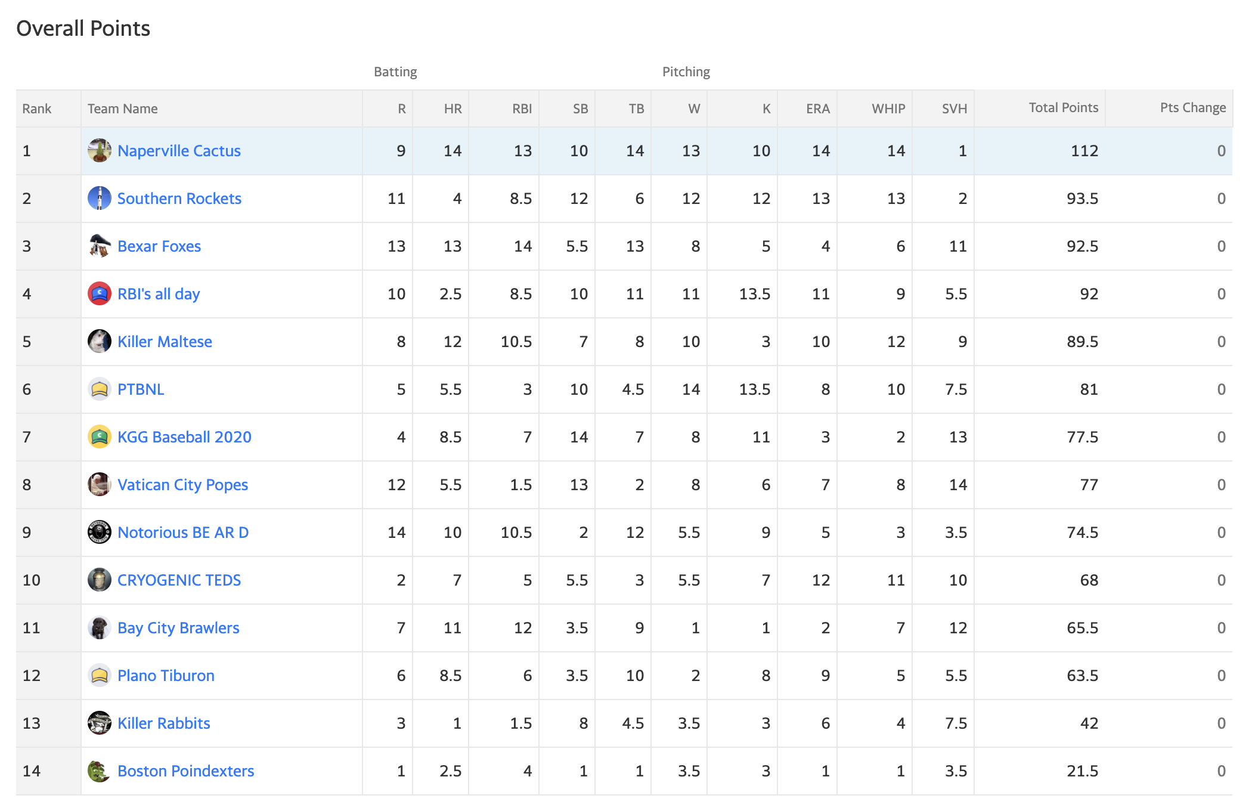The width and height of the screenshot is (1252, 811).
Task: Click the Bexar Foxes team avatar
Action: [x=100, y=246]
